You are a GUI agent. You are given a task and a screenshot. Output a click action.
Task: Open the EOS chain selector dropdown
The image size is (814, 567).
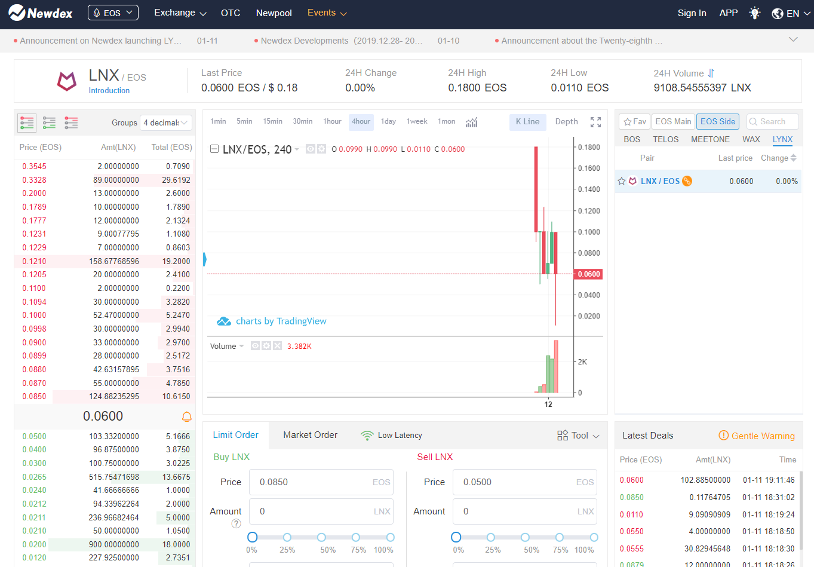[x=113, y=13]
